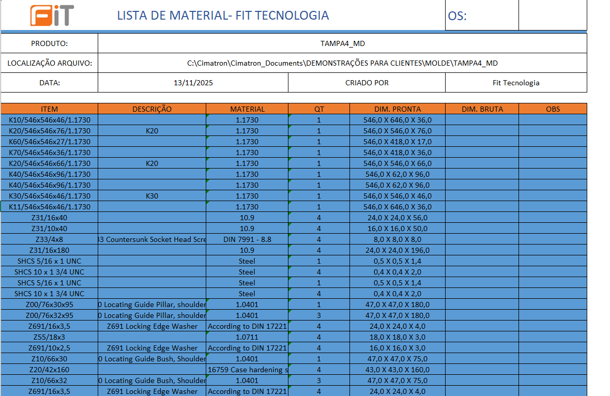Click the Cimatron file path cell
The height and width of the screenshot is (396, 610).
(342, 63)
